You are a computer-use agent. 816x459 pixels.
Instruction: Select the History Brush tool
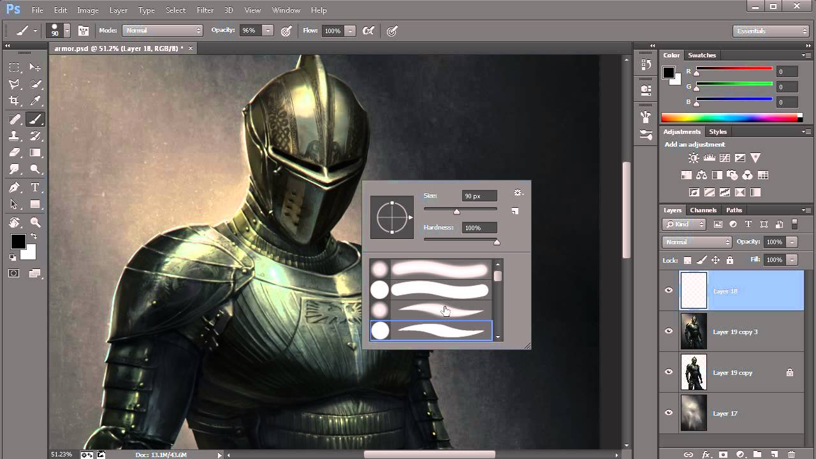click(36, 136)
